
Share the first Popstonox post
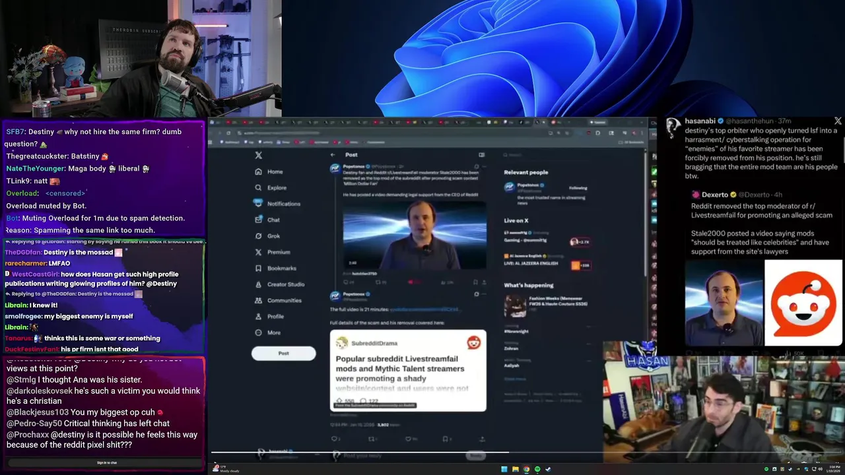pyautogui.click(x=483, y=282)
